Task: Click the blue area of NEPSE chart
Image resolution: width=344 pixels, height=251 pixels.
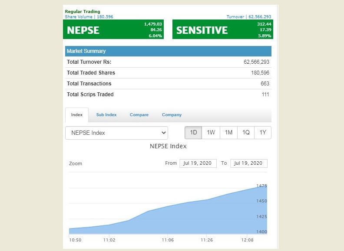Action: 195,219
